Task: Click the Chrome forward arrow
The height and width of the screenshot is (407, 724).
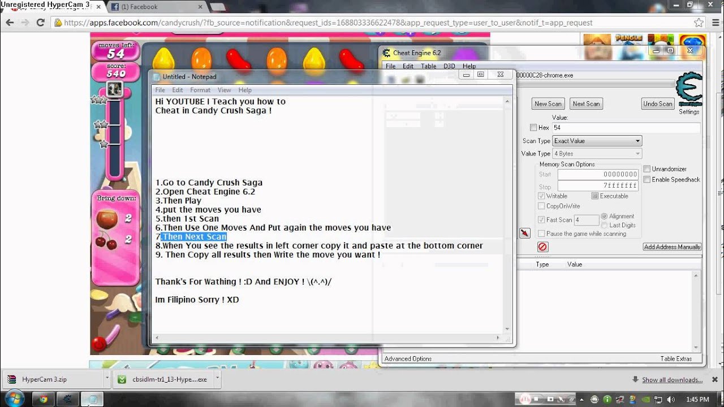Action: 25,23
